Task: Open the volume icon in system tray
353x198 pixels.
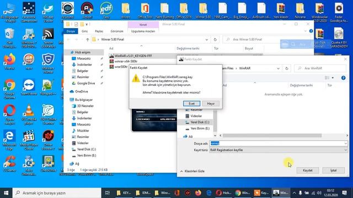Action: (319, 193)
